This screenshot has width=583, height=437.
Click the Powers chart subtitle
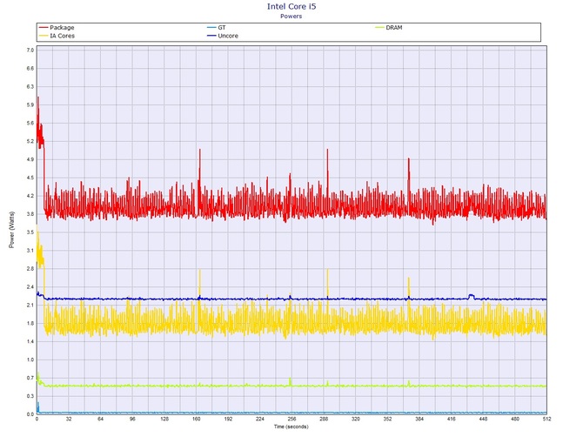tap(291, 16)
